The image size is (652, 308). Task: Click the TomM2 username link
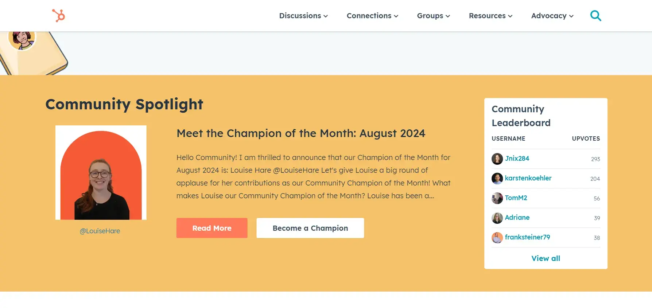click(516, 198)
